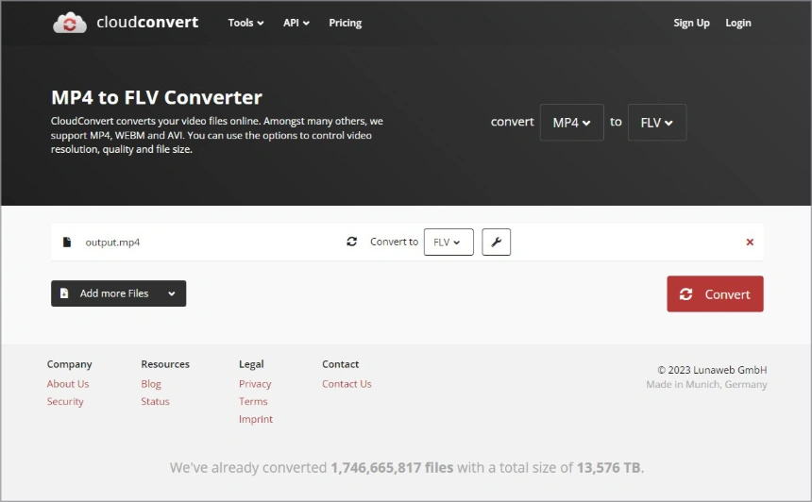Open the Terms footer link
Screen dimensions: 812x502
[253, 402]
